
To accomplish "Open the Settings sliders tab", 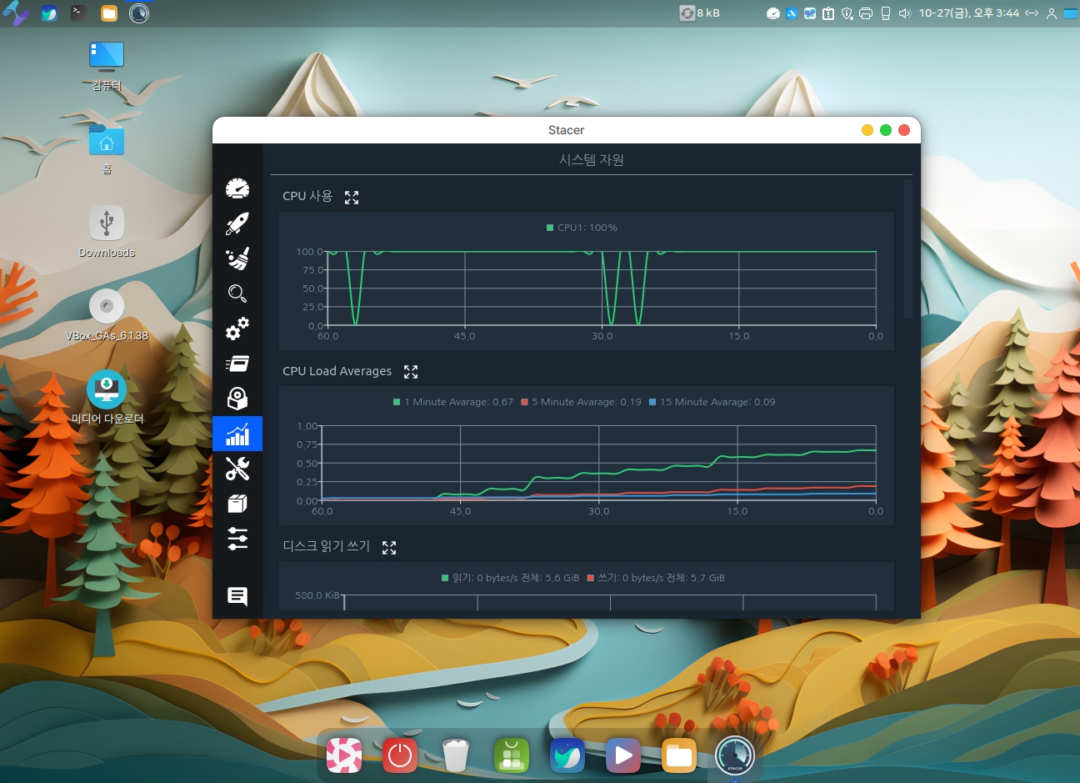I will coord(237,539).
